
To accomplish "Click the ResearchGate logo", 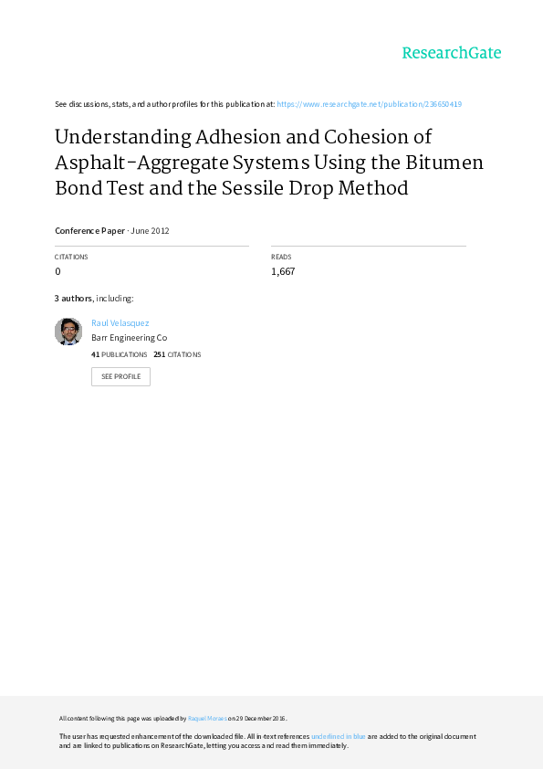I will (452, 53).
